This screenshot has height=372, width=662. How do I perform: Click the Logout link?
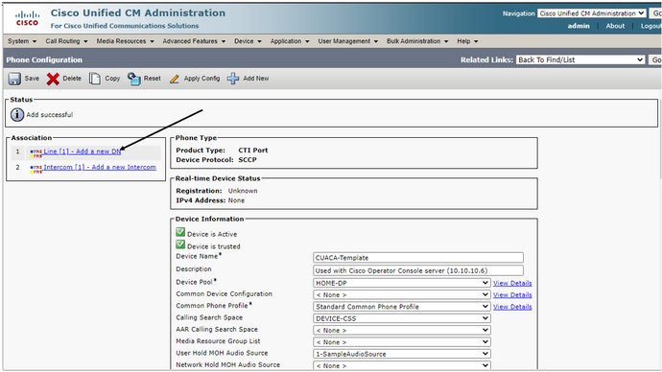pyautogui.click(x=650, y=26)
